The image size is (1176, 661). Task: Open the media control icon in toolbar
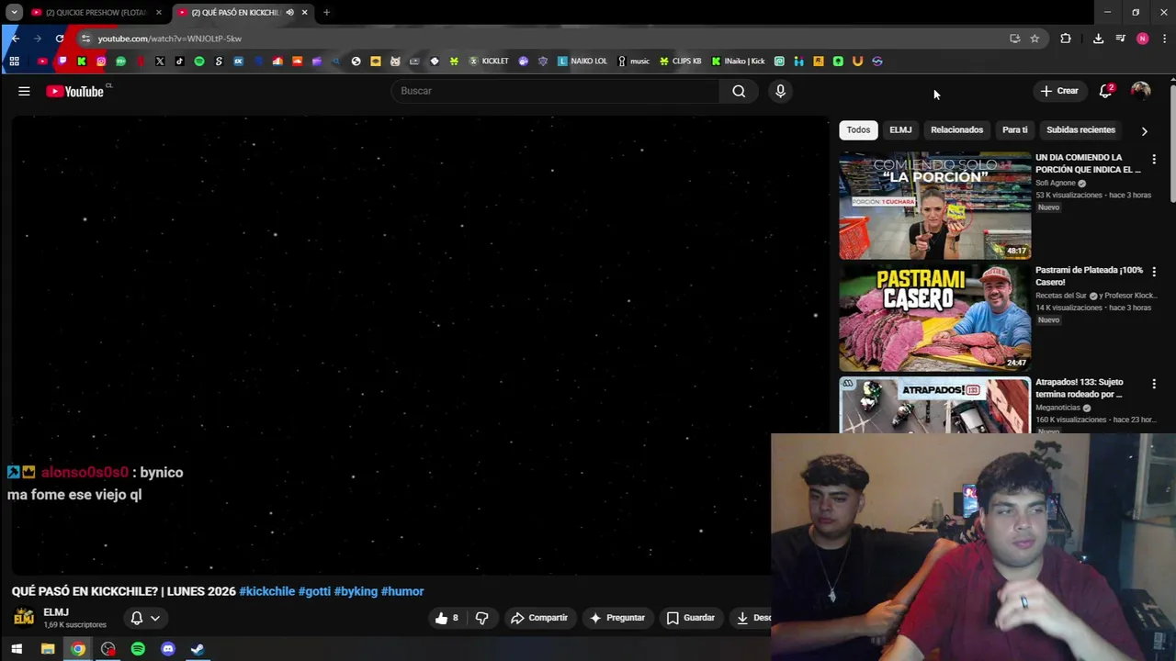pyautogui.click(x=1120, y=39)
